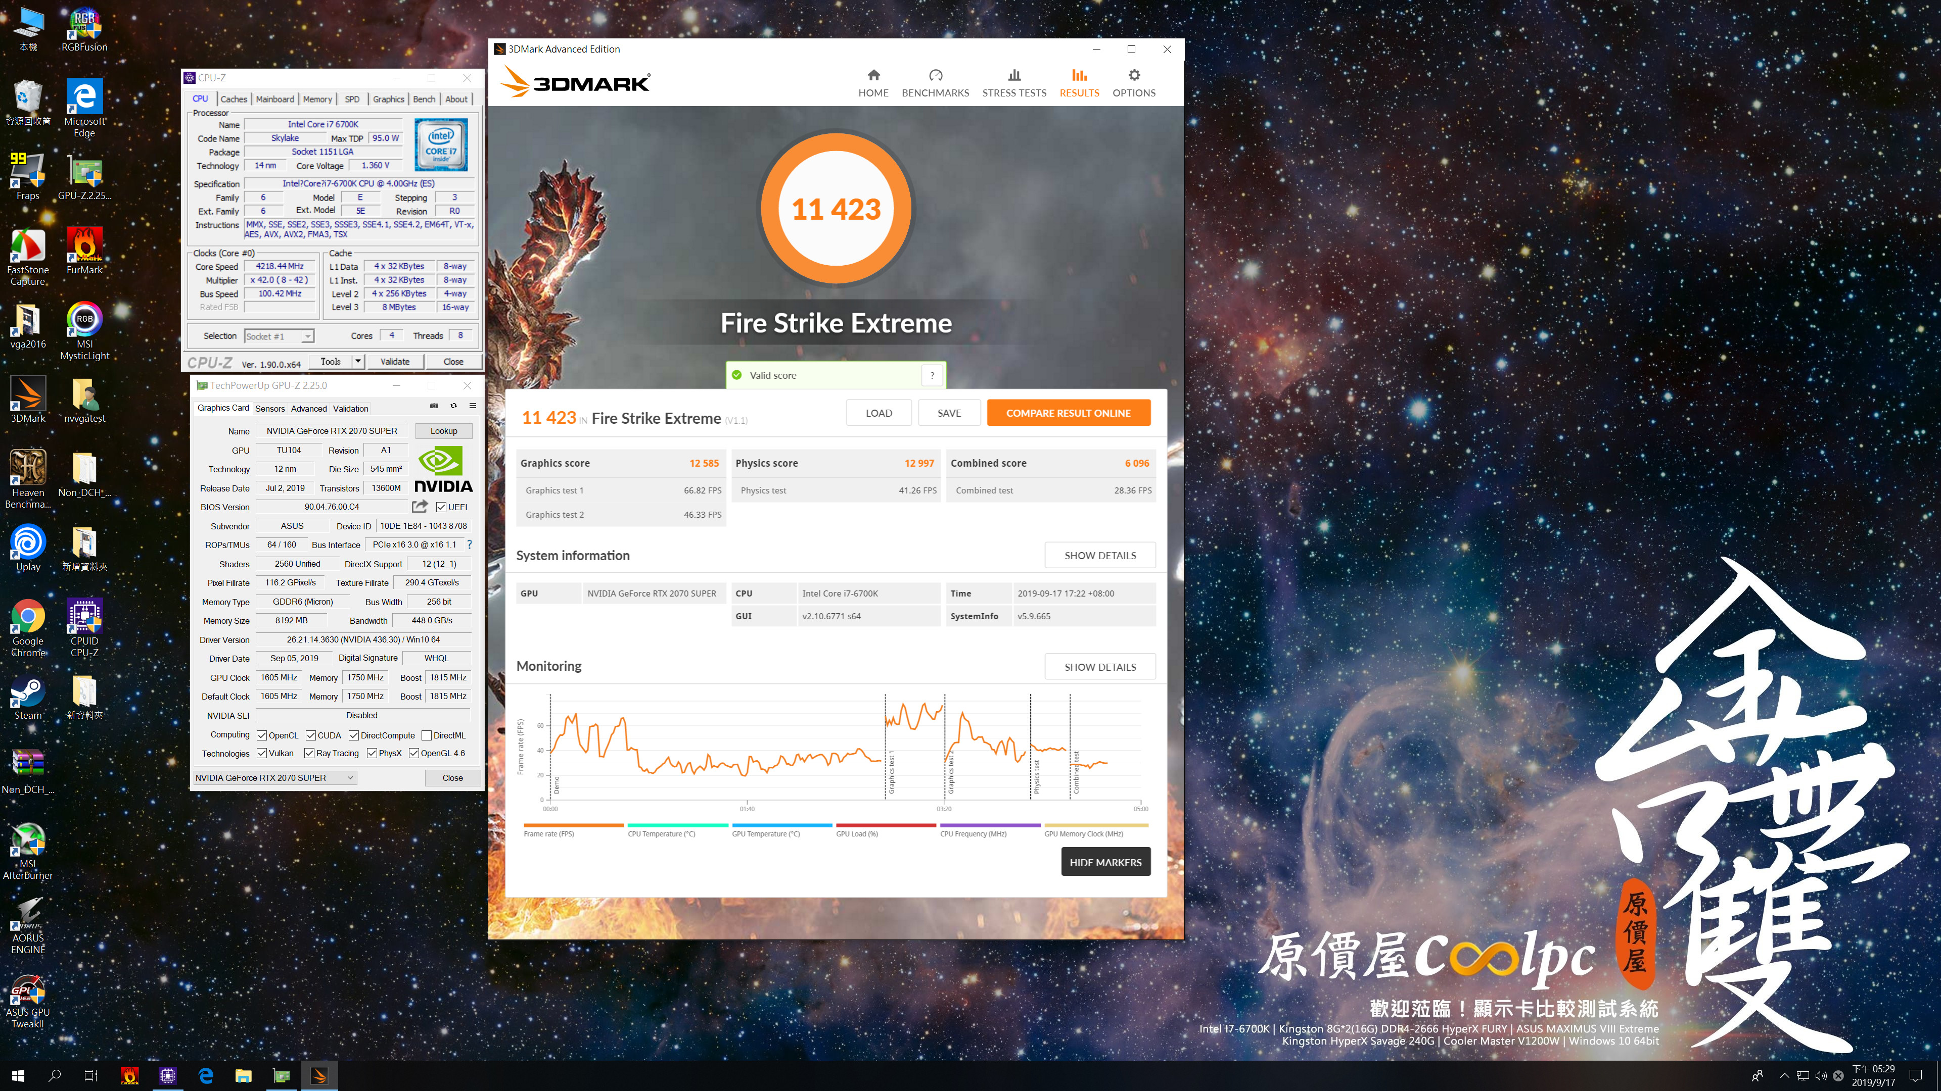Screen dimensions: 1941x1091
Task: Toggle the DirectCompute checkbox
Action: (353, 735)
